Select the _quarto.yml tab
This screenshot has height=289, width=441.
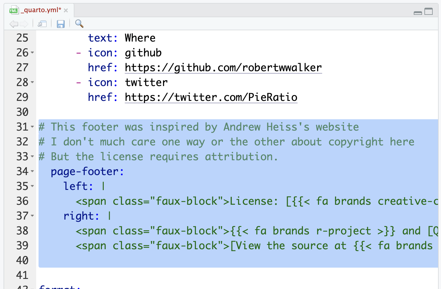[41, 10]
